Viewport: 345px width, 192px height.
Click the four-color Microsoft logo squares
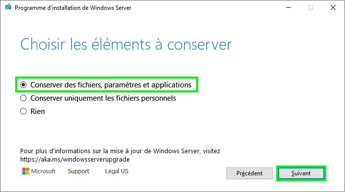[26, 171]
